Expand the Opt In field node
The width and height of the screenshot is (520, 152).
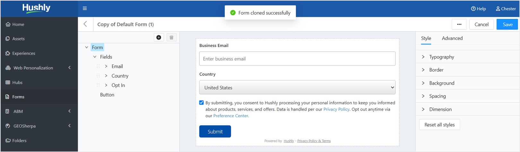point(106,85)
